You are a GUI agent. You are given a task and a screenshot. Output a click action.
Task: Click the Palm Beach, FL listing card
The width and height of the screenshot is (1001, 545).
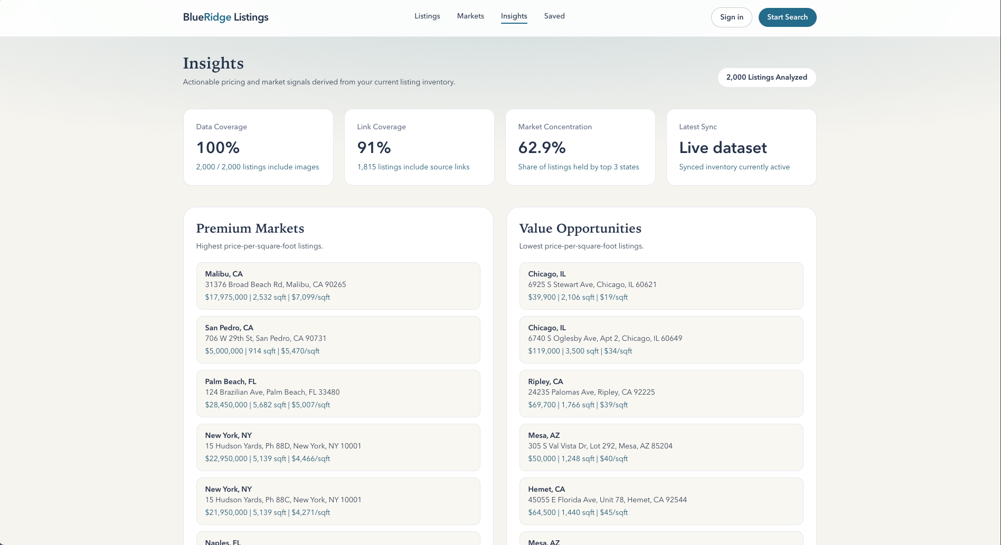coord(338,393)
